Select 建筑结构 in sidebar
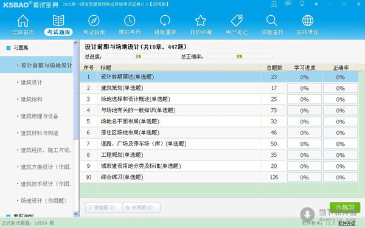 tap(31, 100)
